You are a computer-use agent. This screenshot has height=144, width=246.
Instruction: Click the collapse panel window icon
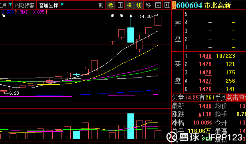[158, 5]
